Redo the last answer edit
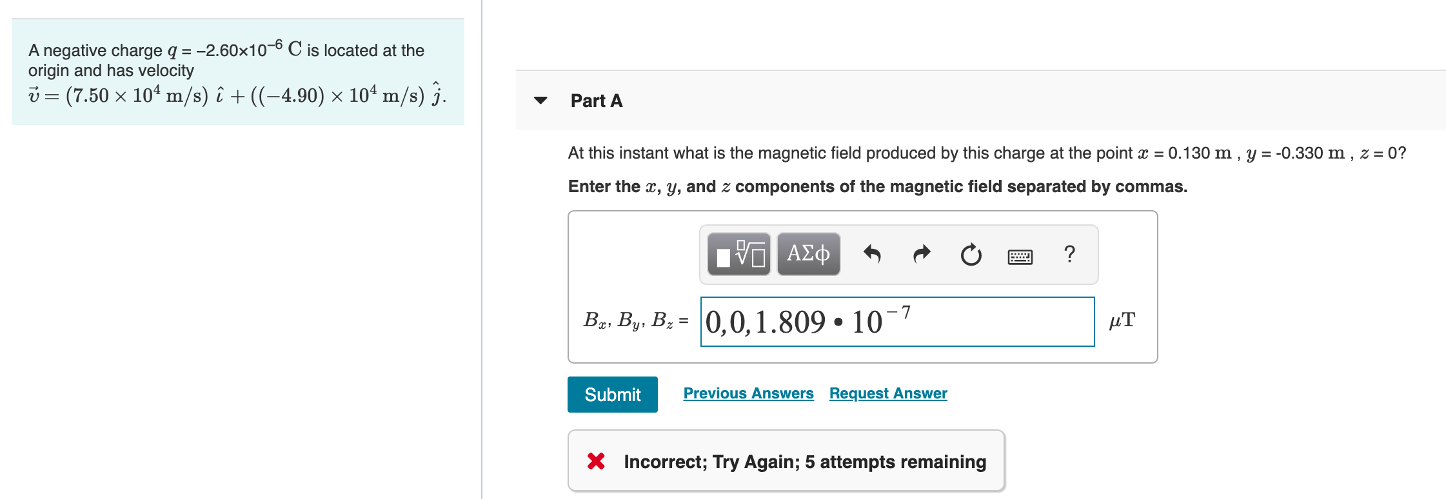 click(921, 254)
